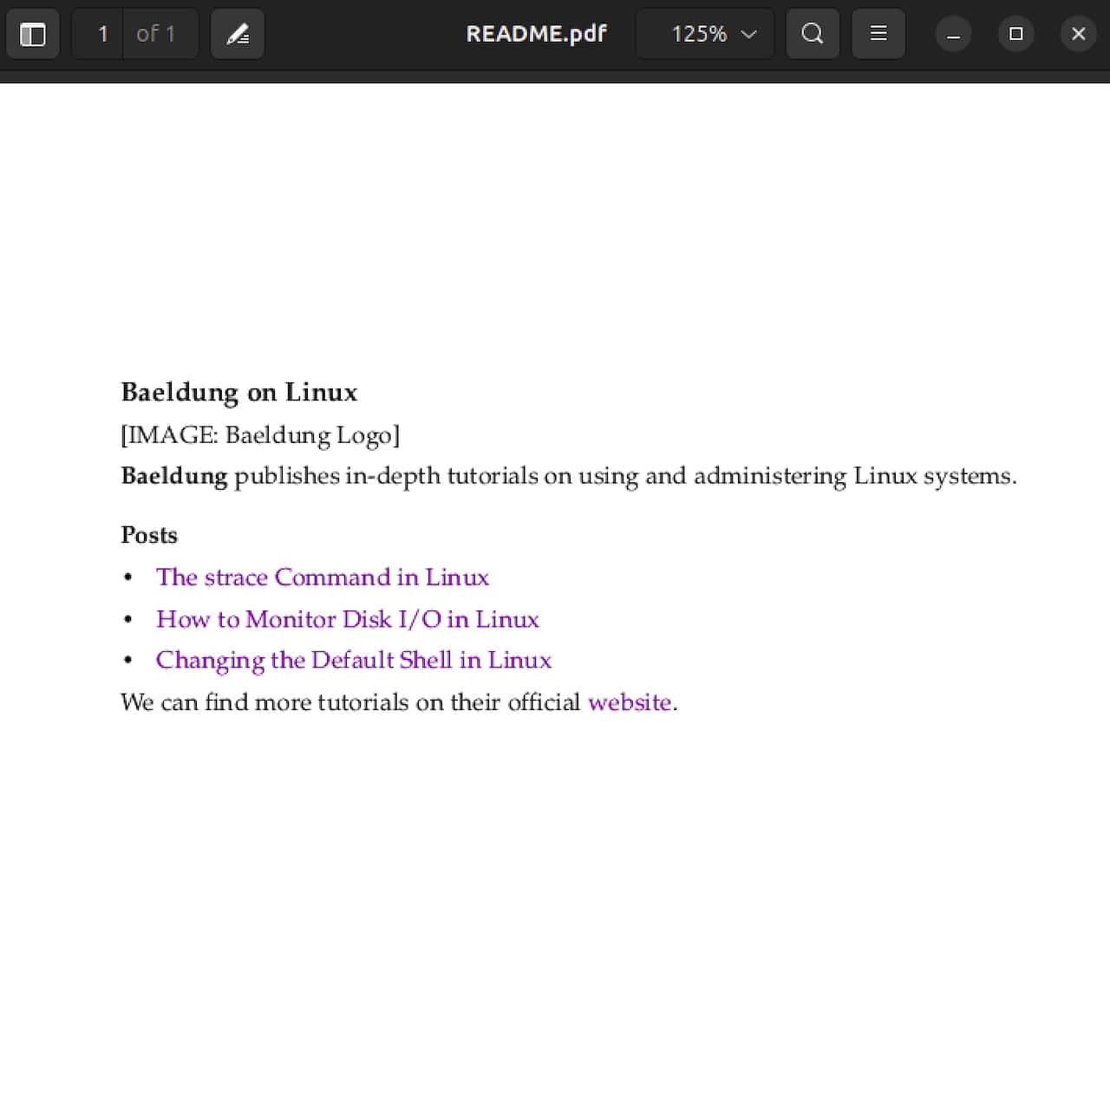Open 'Changing the Default Shell in Linux' link
Viewport: 1110px width, 1115px height.
click(x=354, y=661)
